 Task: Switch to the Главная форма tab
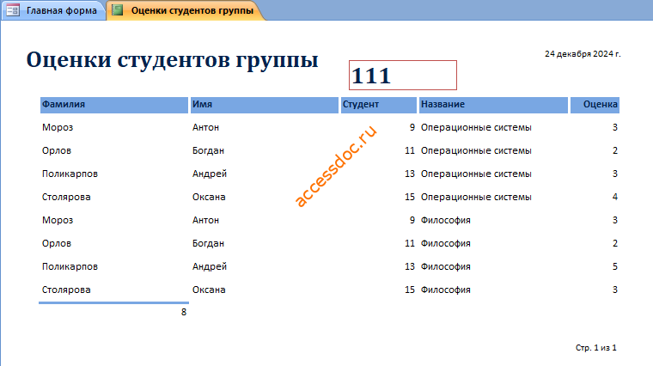click(52, 10)
